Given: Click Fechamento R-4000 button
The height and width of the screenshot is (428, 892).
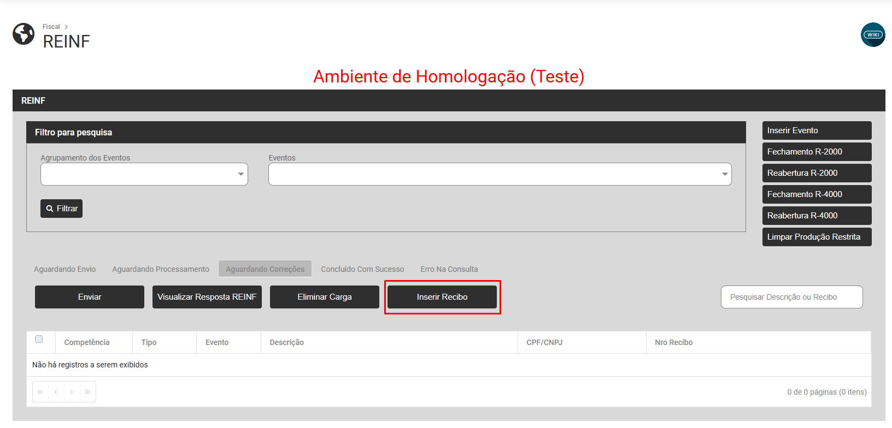Looking at the screenshot, I should click(817, 194).
